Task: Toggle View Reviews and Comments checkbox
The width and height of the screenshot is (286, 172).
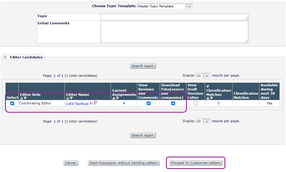Action: (148, 103)
